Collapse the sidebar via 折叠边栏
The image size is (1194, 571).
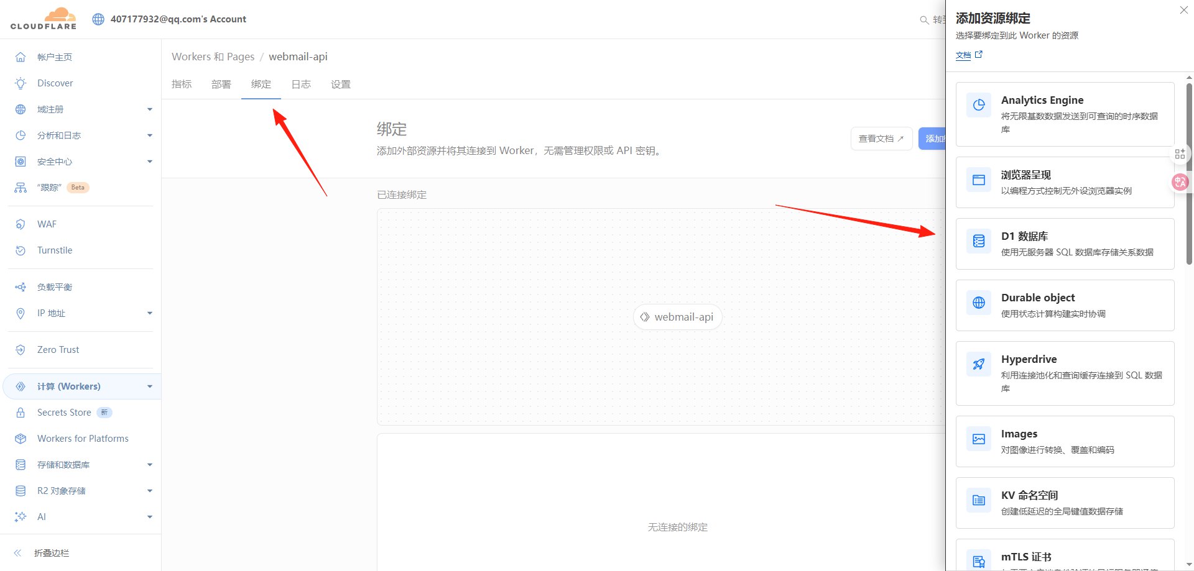(51, 552)
